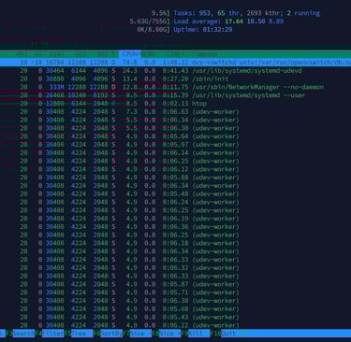Select udev-worker row with time 0:06.22
351x342 pixels.
point(175,325)
